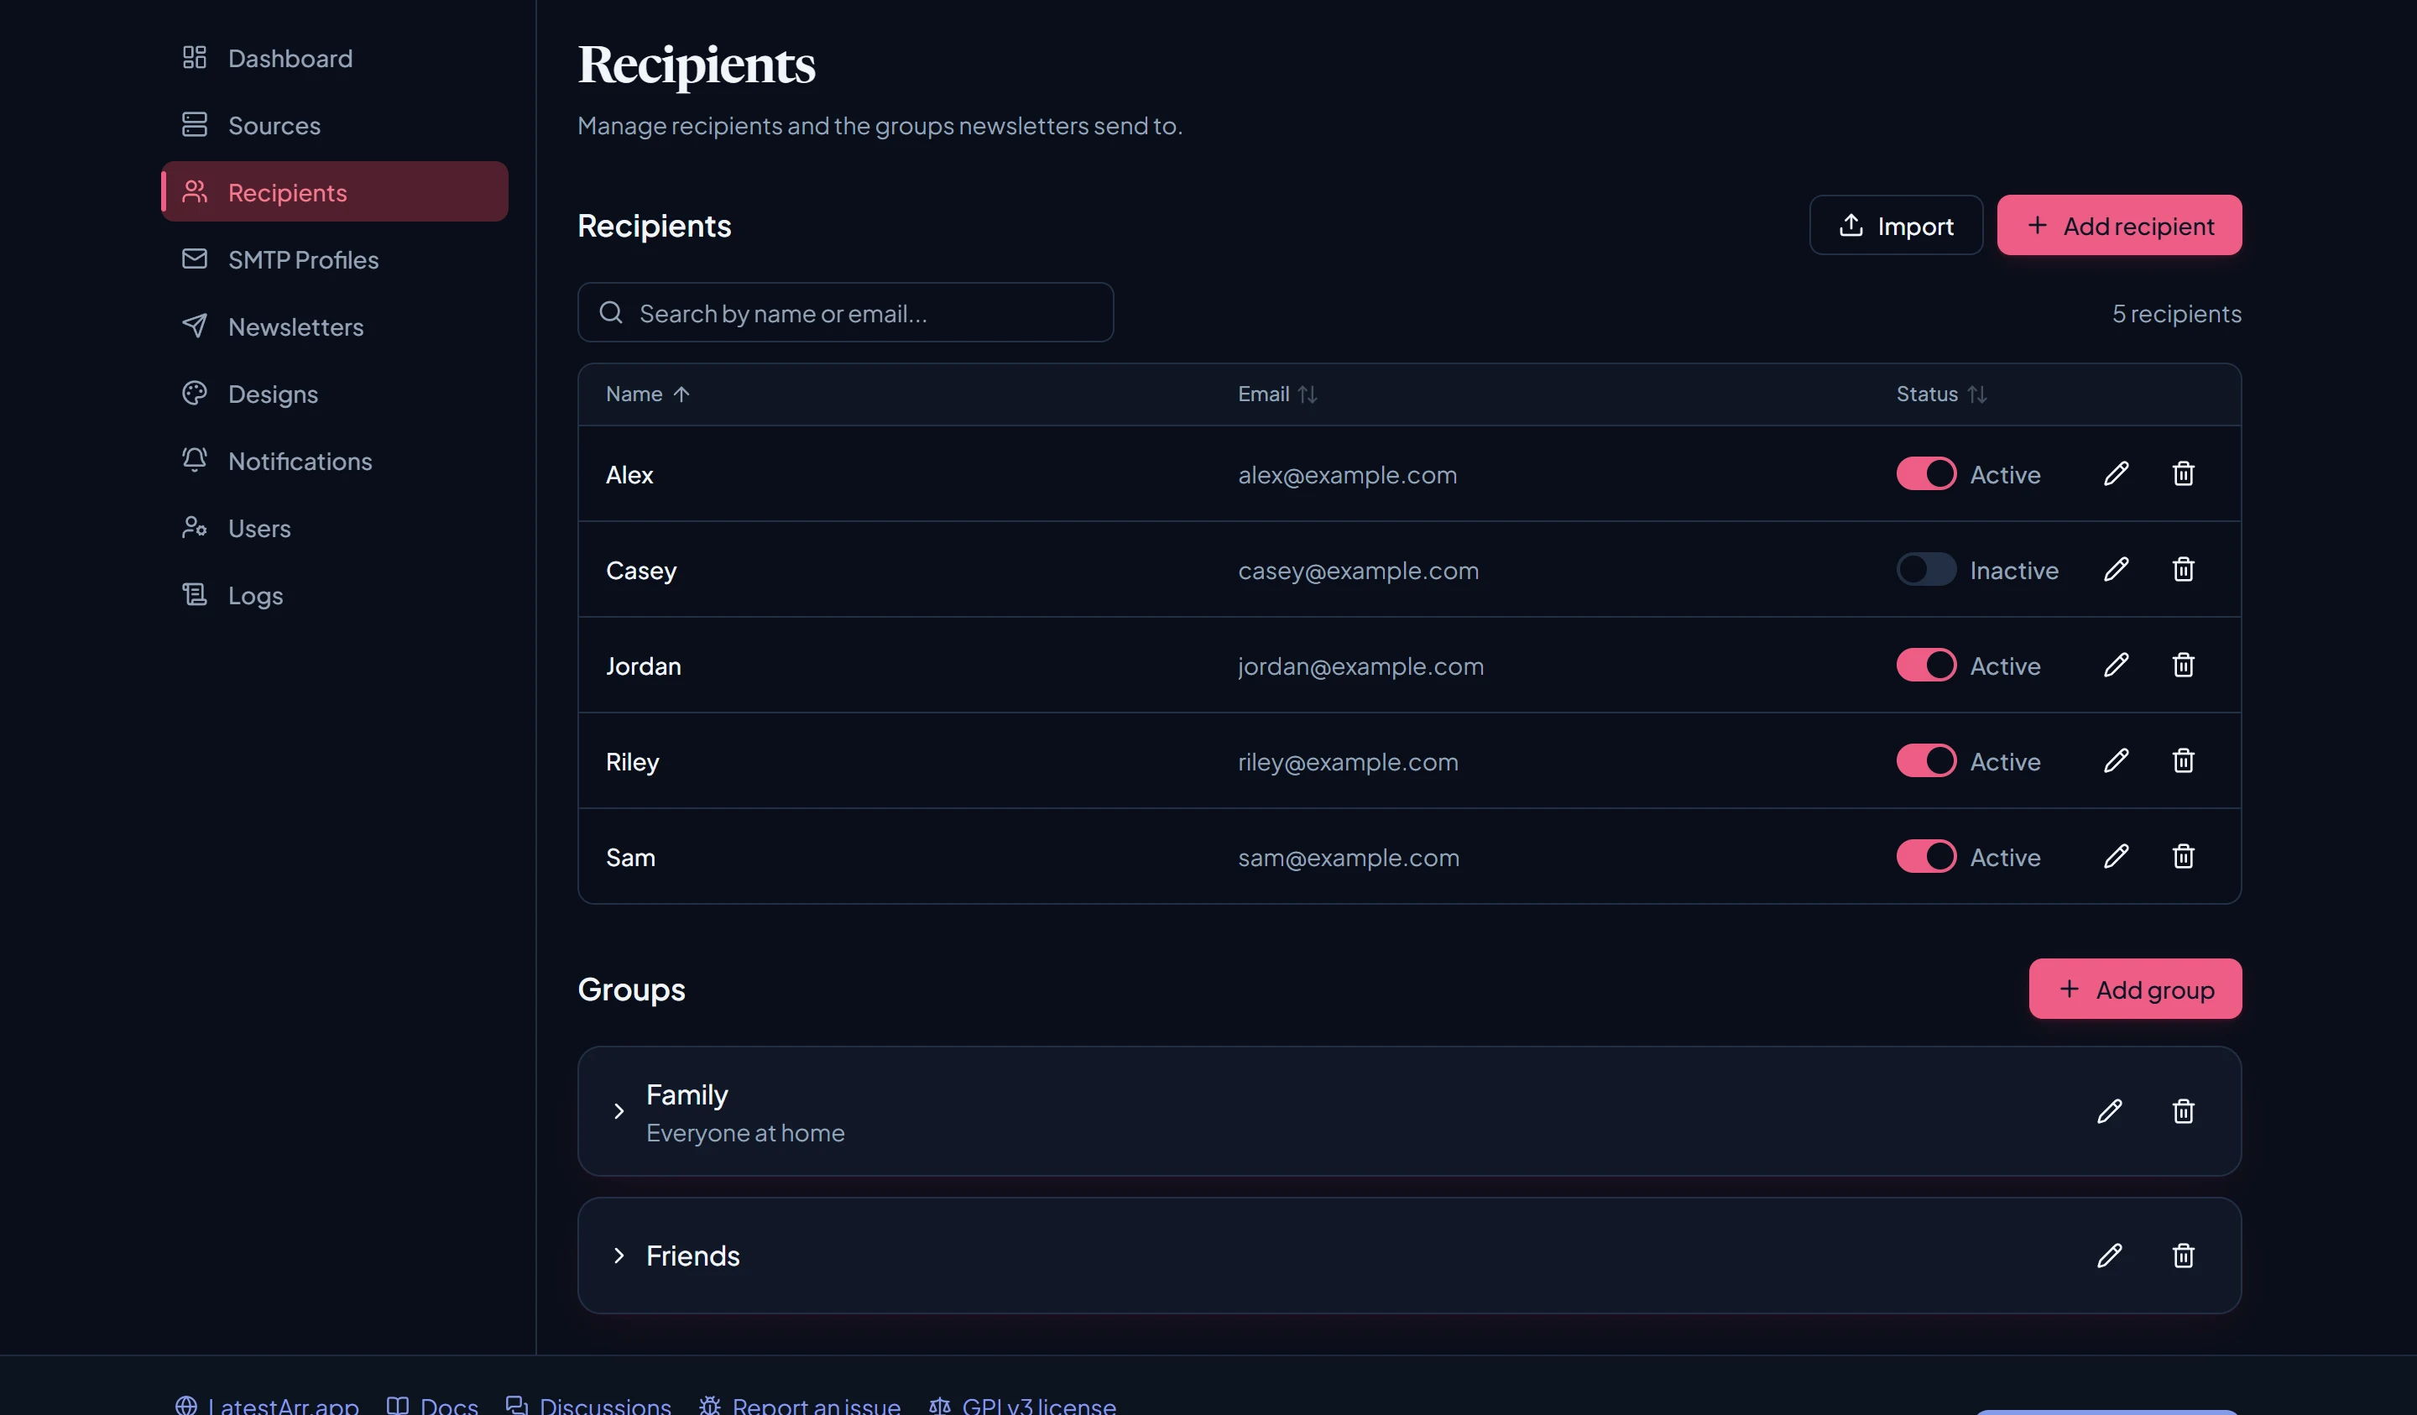Sort table by Email column
The width and height of the screenshot is (2417, 1415).
click(x=1277, y=394)
